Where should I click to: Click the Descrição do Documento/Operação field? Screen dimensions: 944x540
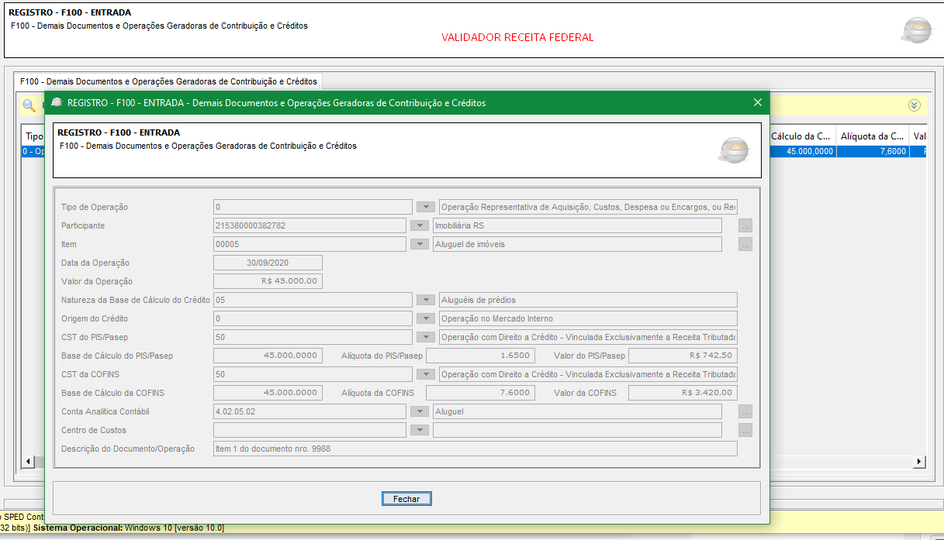pyautogui.click(x=475, y=448)
